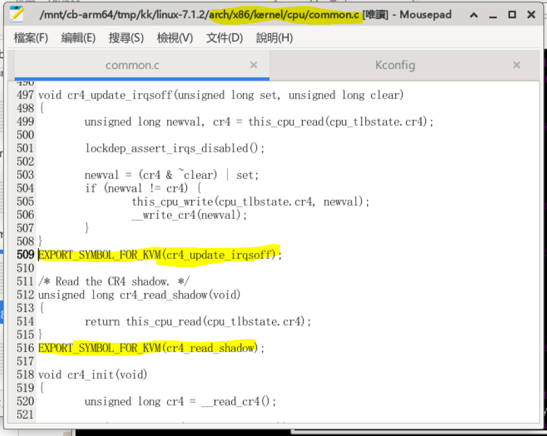Open the 說明(H) menu
This screenshot has height=436, width=547.
[x=274, y=38]
